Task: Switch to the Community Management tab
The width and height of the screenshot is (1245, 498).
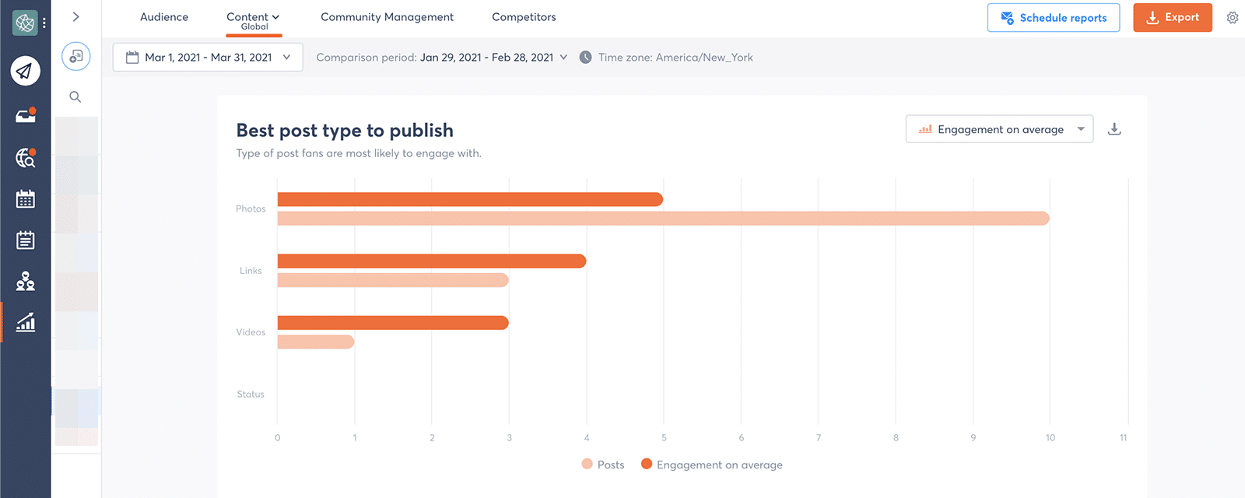Action: (x=387, y=17)
